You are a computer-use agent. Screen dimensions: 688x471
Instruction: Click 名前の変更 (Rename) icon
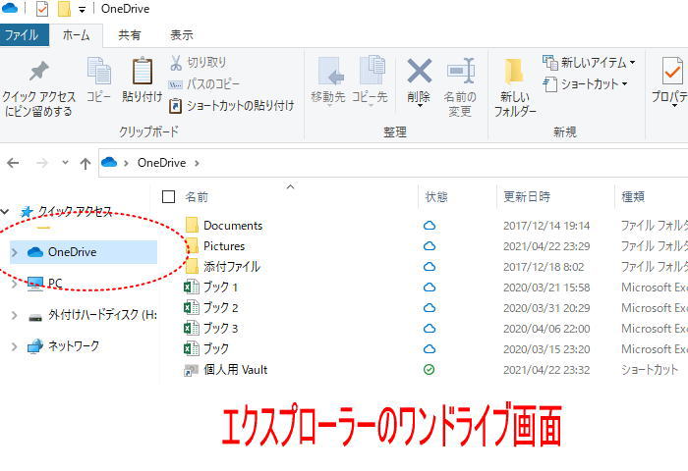tap(460, 71)
